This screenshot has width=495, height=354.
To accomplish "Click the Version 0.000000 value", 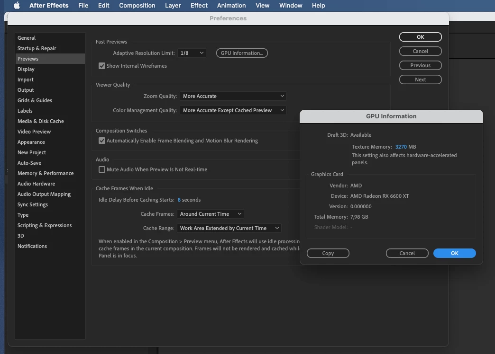I will (x=361, y=206).
